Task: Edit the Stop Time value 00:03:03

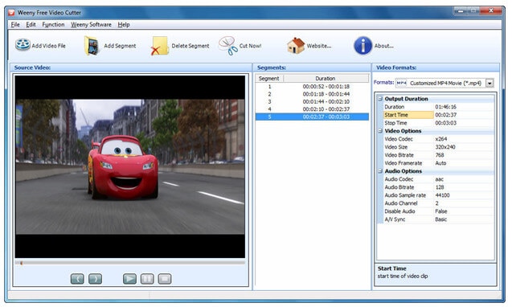Action: [x=446, y=123]
